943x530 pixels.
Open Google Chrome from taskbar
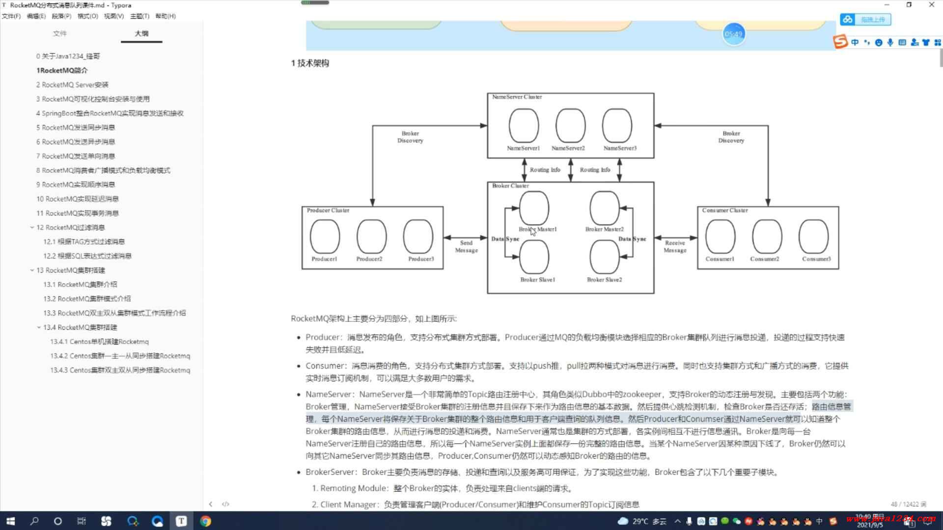[x=206, y=521]
